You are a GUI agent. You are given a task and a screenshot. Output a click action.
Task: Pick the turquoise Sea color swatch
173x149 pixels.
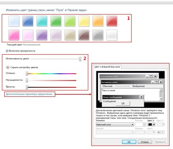tap(42, 21)
